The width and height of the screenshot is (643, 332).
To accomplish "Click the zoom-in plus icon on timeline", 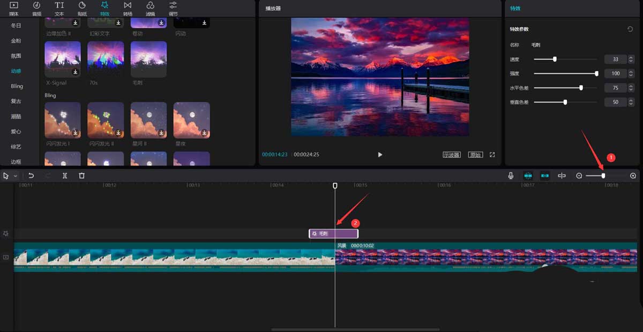I will [633, 176].
